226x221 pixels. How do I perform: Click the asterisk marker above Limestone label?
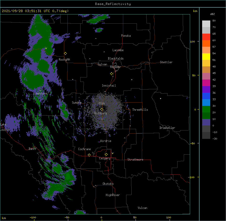40,91
